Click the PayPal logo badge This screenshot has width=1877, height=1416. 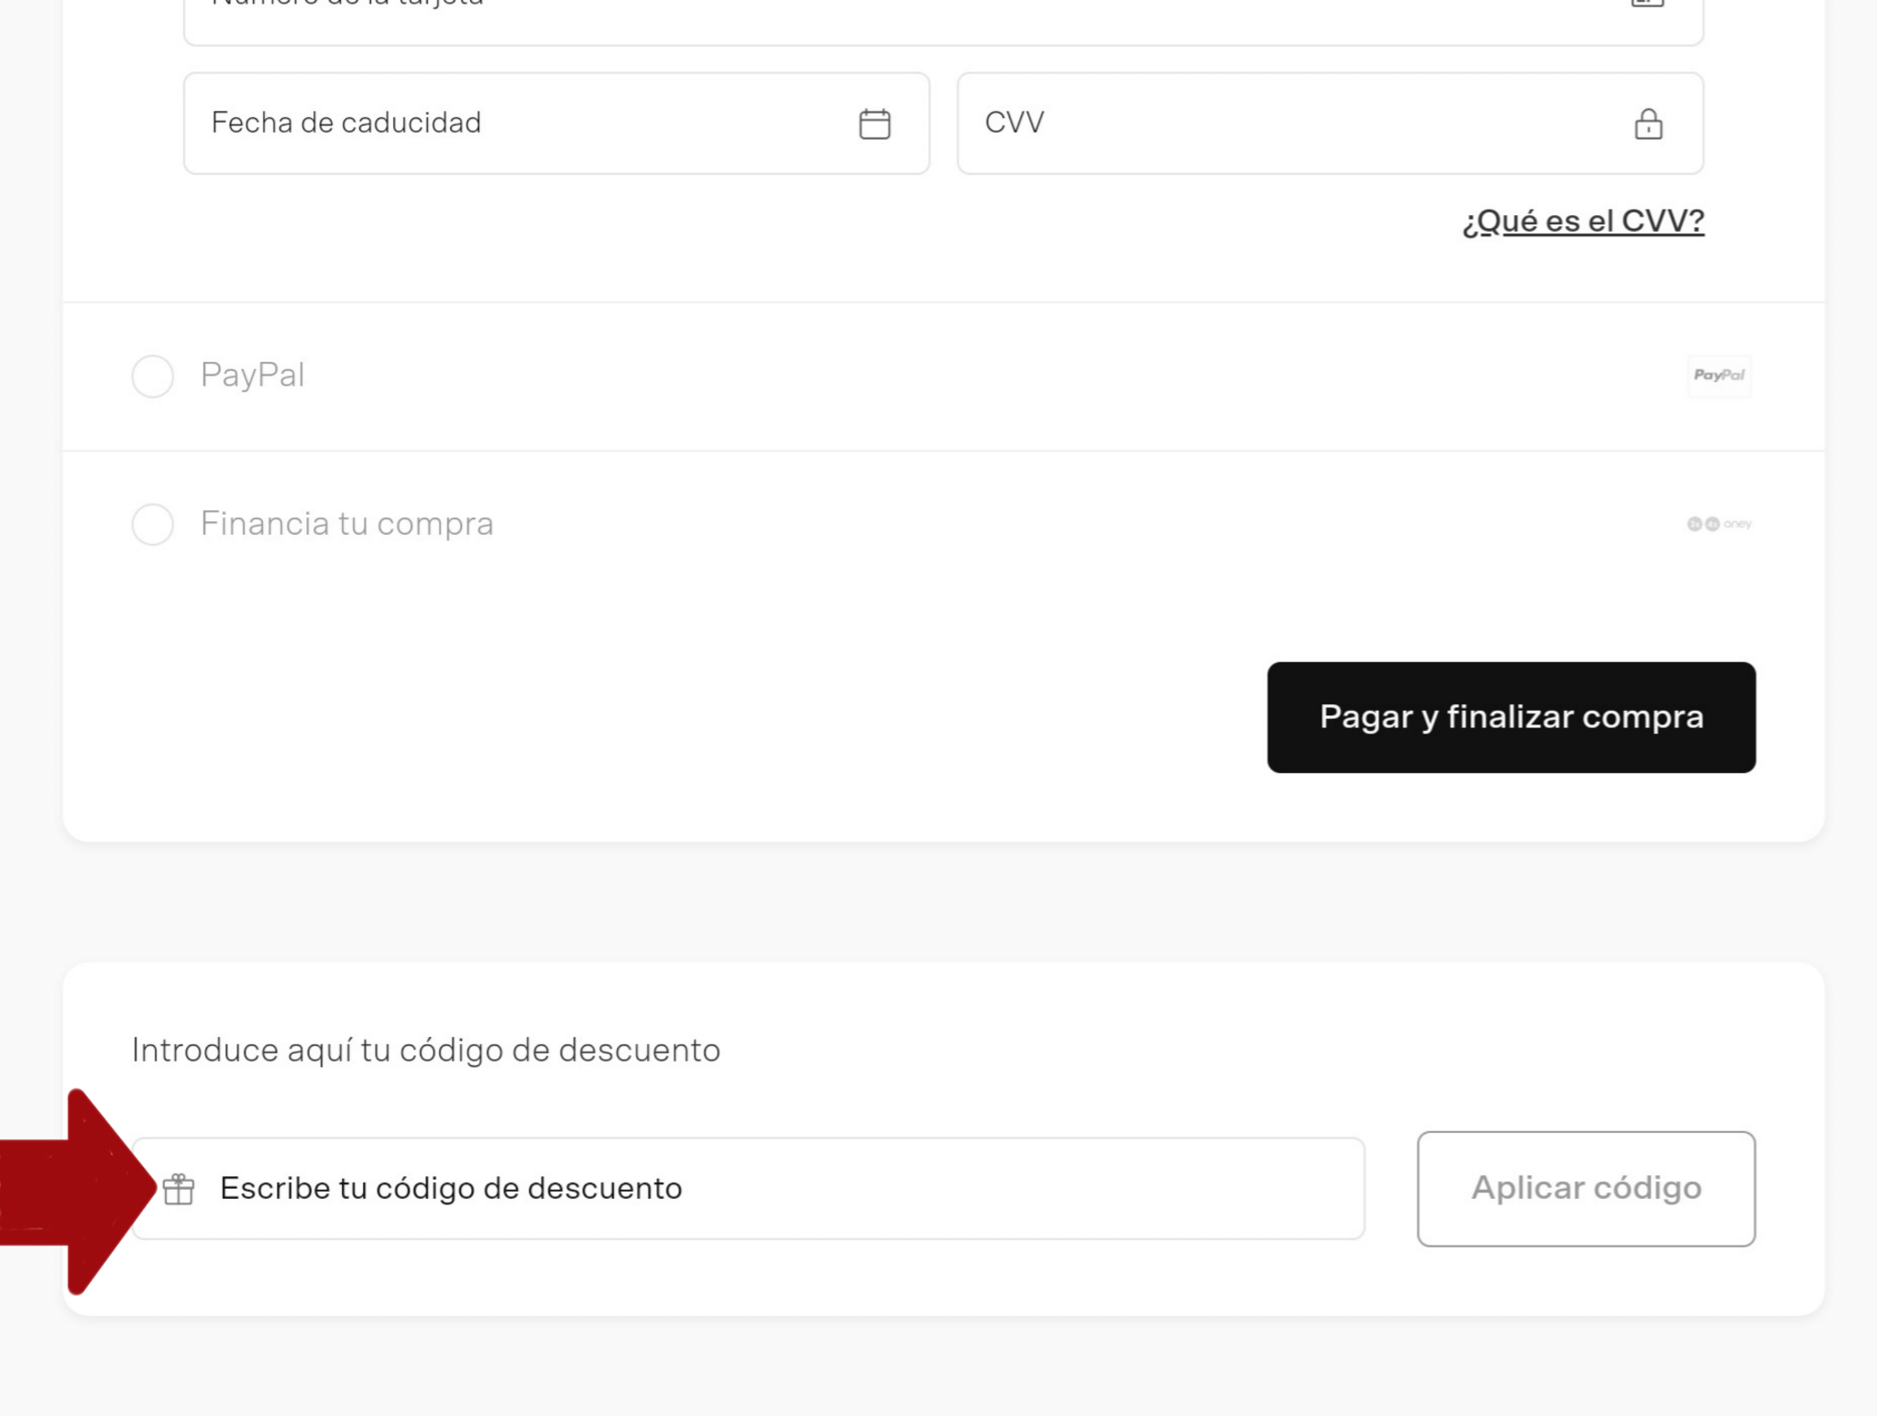click(1718, 376)
